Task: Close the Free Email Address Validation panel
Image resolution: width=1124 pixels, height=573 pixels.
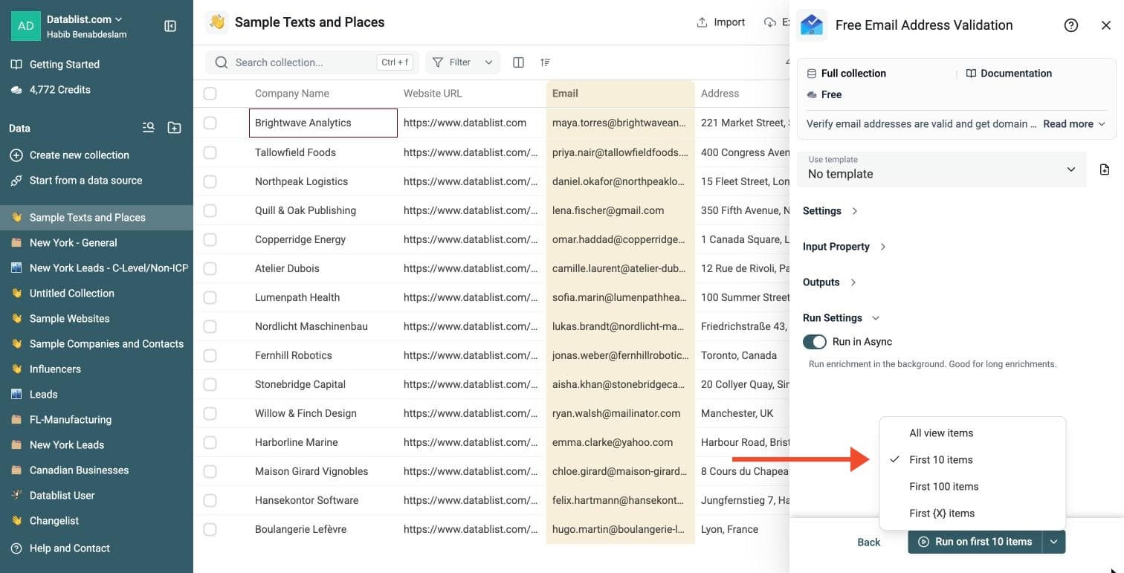Action: 1105,25
